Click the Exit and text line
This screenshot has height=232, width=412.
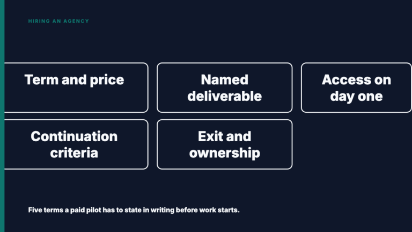click(x=225, y=136)
